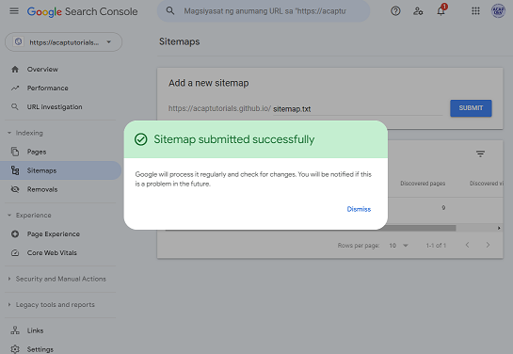Click the SUBMIT sitemap button

click(x=471, y=108)
